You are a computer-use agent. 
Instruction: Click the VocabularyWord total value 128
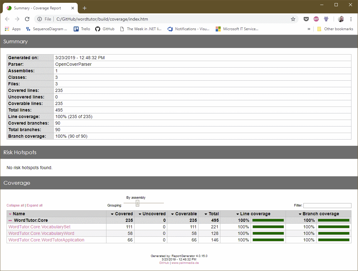(215, 233)
